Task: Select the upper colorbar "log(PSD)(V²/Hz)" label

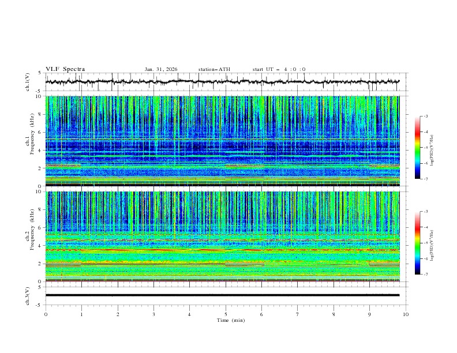Action: pos(432,151)
